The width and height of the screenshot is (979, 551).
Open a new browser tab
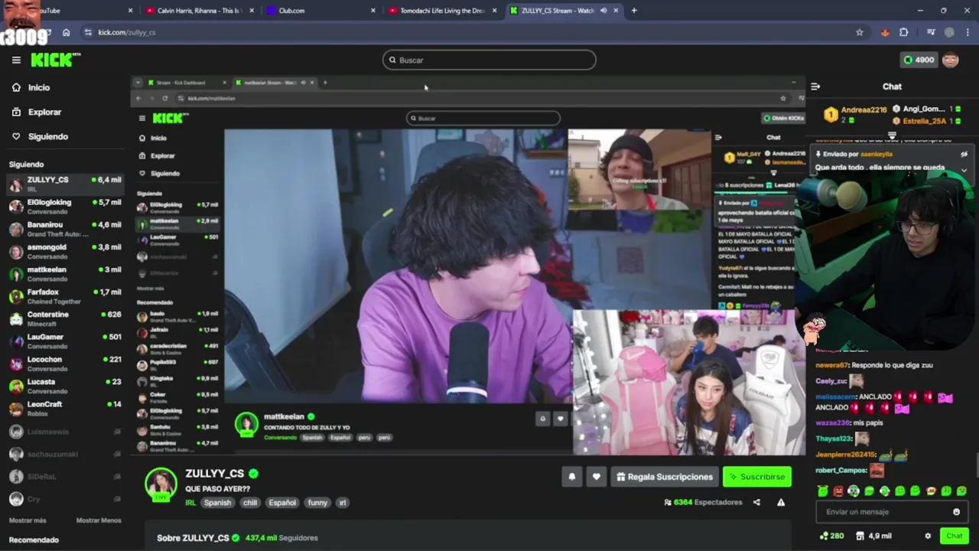pos(634,11)
